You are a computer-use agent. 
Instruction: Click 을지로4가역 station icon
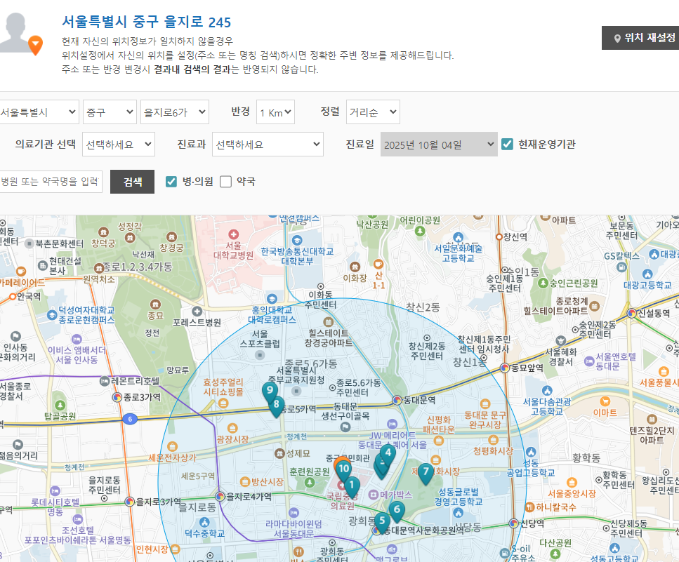click(x=220, y=496)
